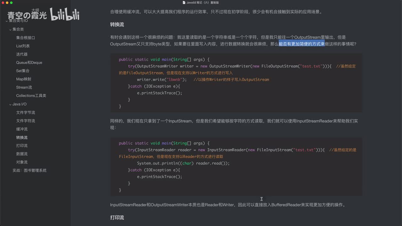
Task: Click the 转换流 heading in the document
Action: pos(117,24)
